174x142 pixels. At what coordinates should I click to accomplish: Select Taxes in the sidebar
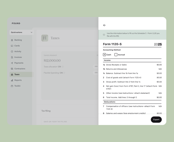pyautogui.click(x=22, y=74)
